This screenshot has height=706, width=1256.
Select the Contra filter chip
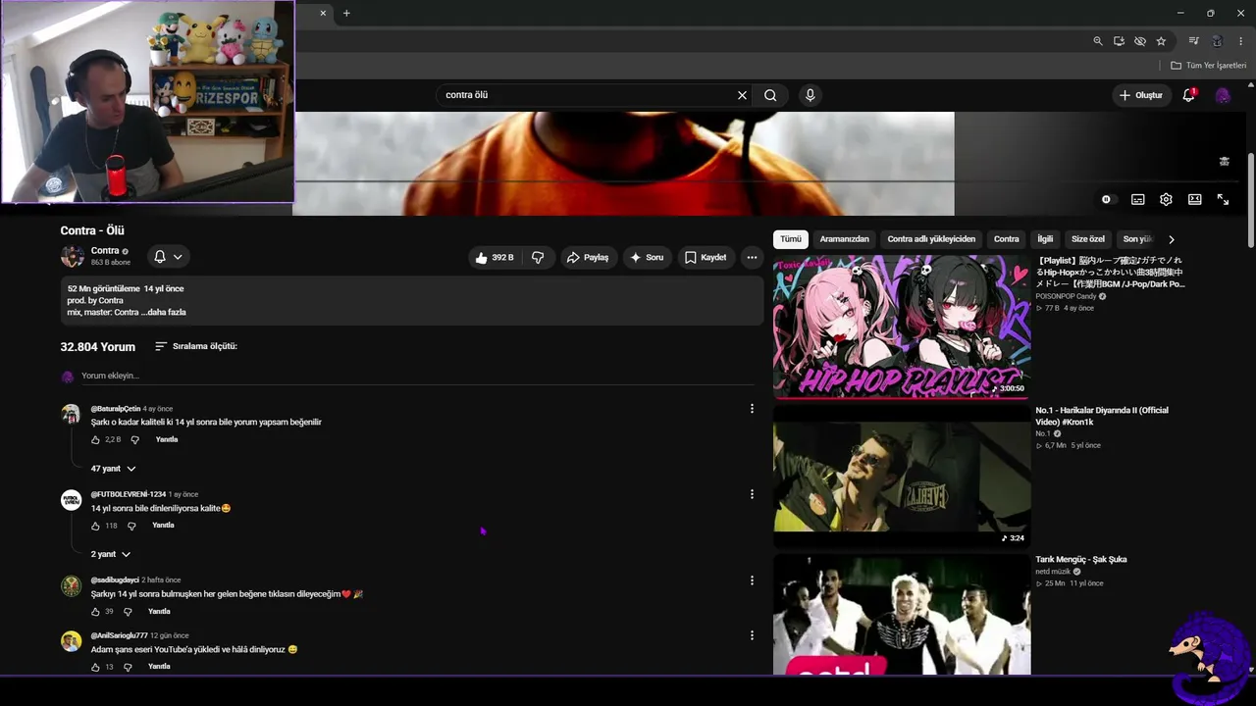pos(1007,239)
